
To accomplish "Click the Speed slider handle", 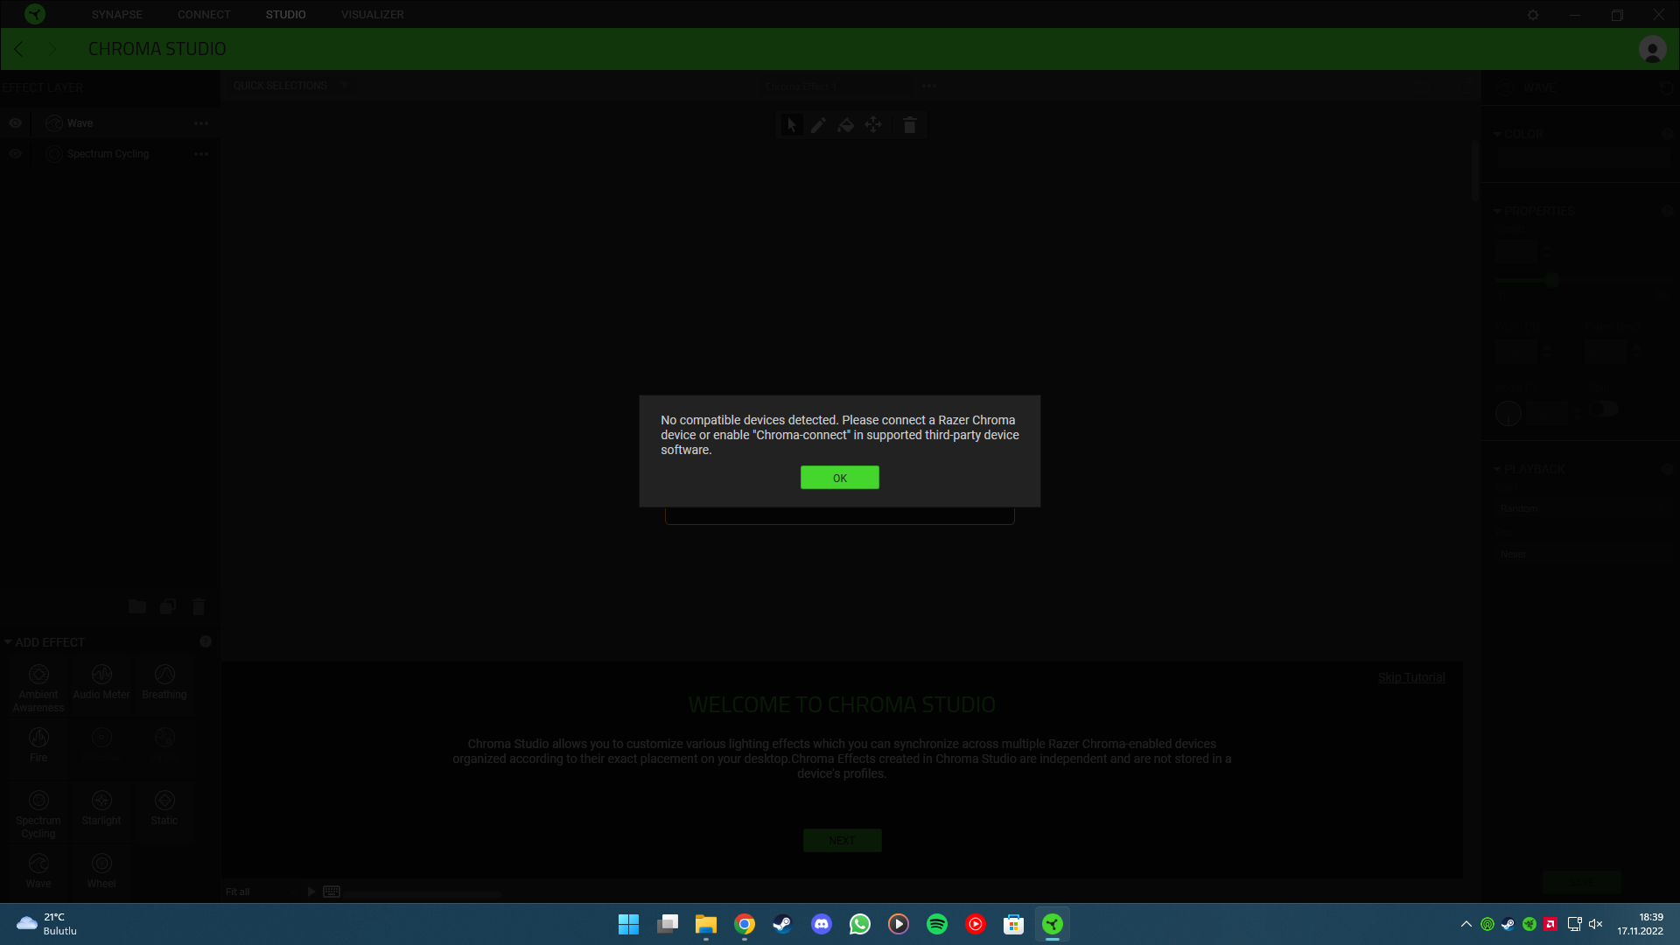I will (1551, 280).
